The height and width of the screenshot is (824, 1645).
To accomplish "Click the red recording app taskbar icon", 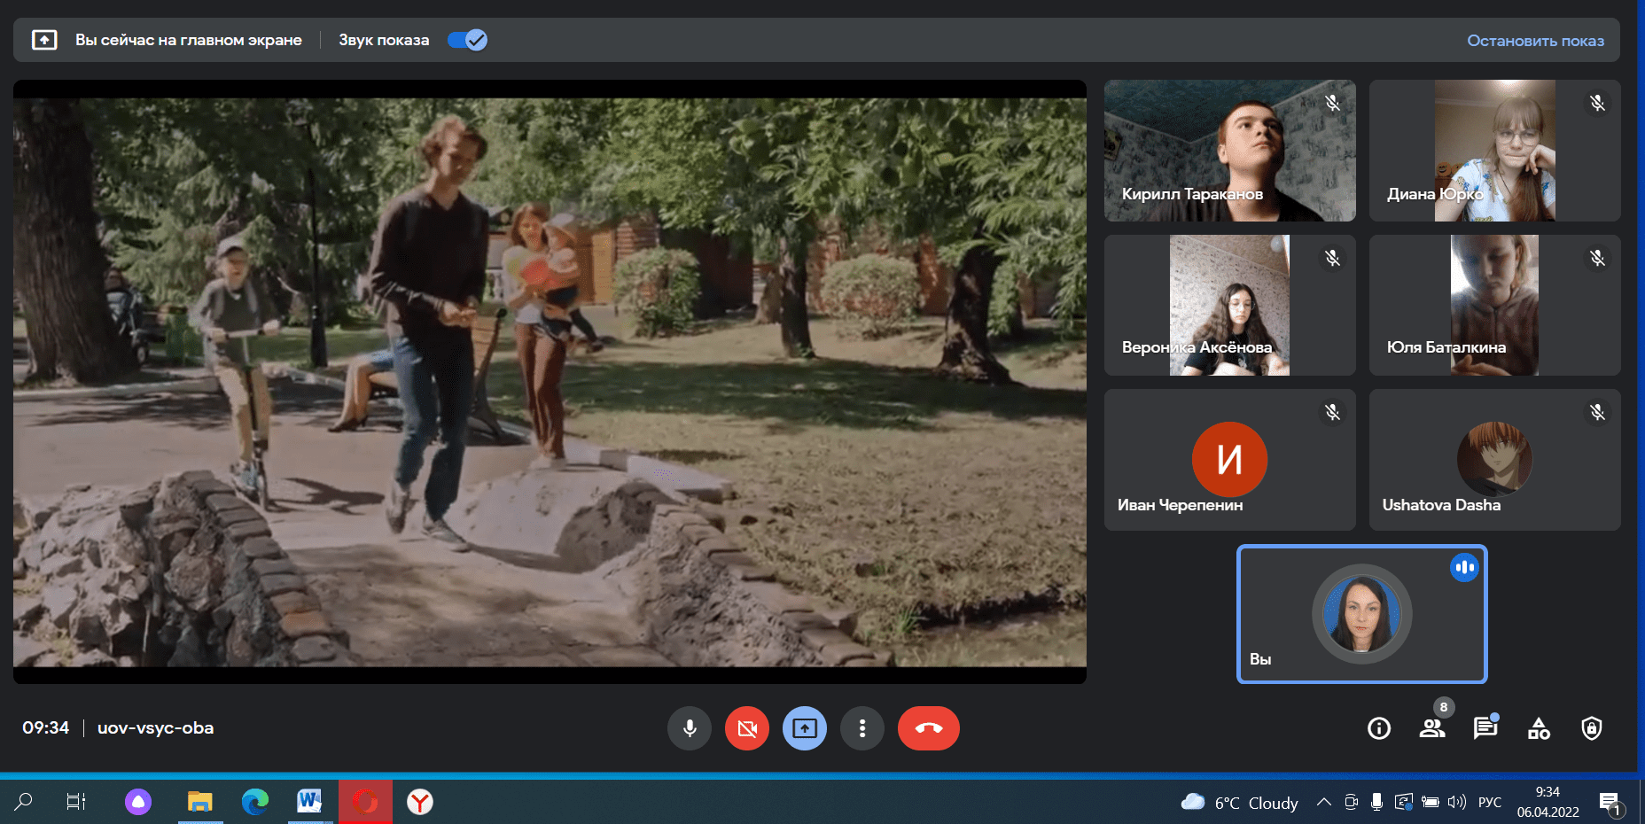I will [365, 802].
